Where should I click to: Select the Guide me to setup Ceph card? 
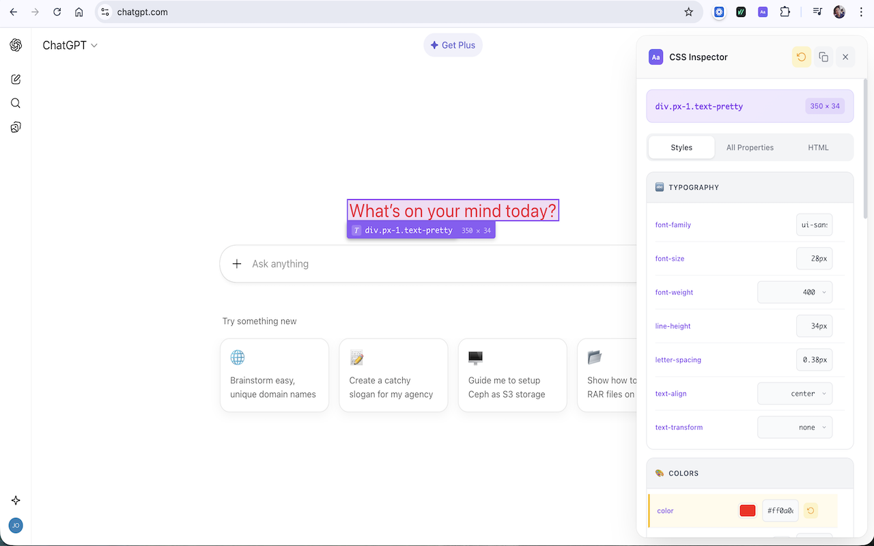(513, 375)
